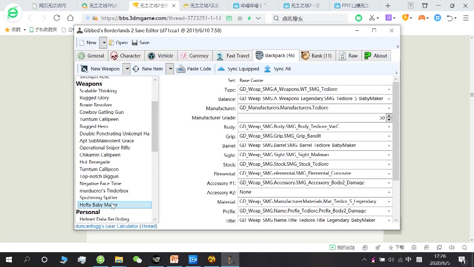Switch to the Character tab
The image size is (474, 267).
(126, 56)
